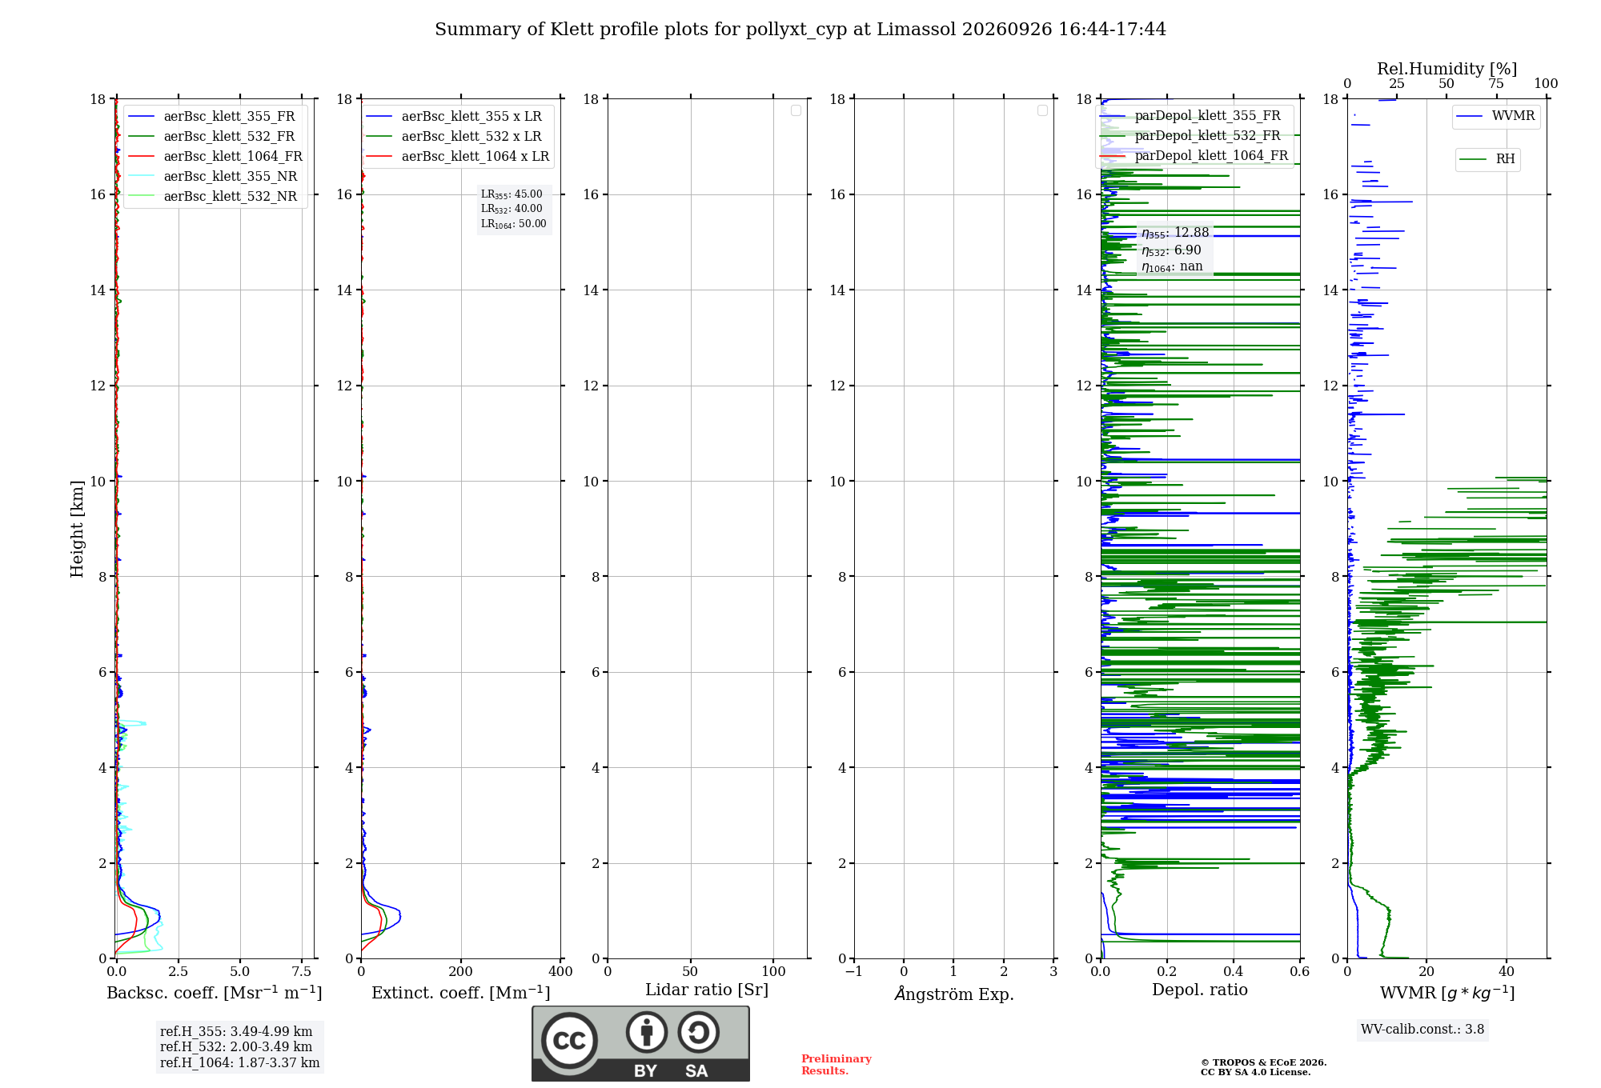Click the WV-calib.const.: 3.8 label
The width and height of the screenshot is (1601, 1088).
1422,1030
